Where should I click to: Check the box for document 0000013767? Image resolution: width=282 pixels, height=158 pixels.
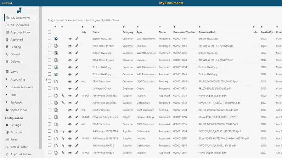49,39
